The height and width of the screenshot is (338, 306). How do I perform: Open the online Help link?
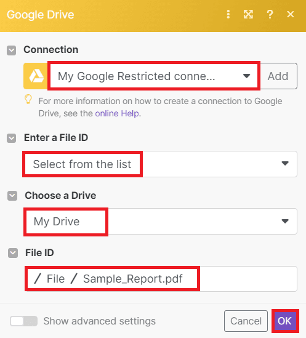coord(118,113)
